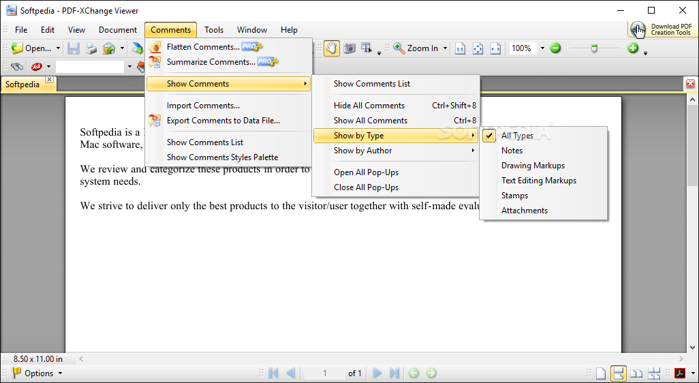Click the binoculars Find icon

coord(17,67)
